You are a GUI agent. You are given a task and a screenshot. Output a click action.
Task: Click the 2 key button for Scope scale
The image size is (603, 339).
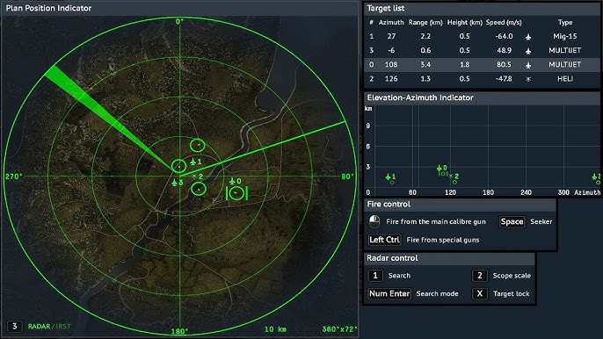pyautogui.click(x=480, y=276)
